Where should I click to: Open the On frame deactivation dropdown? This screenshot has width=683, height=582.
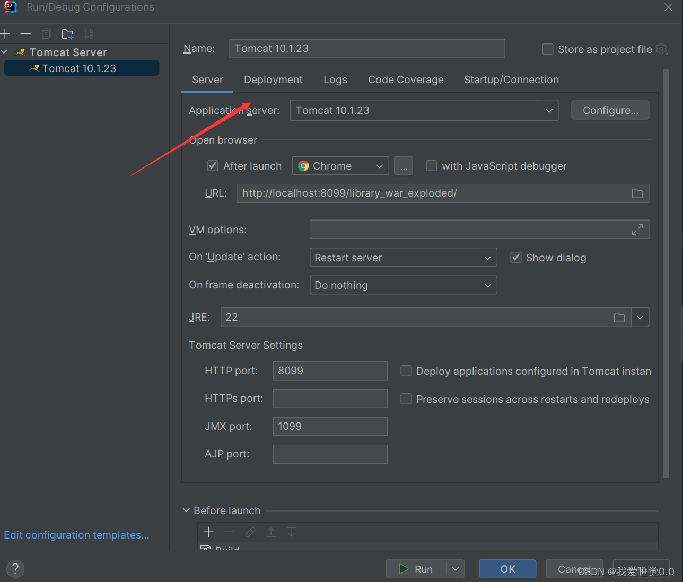coord(403,285)
